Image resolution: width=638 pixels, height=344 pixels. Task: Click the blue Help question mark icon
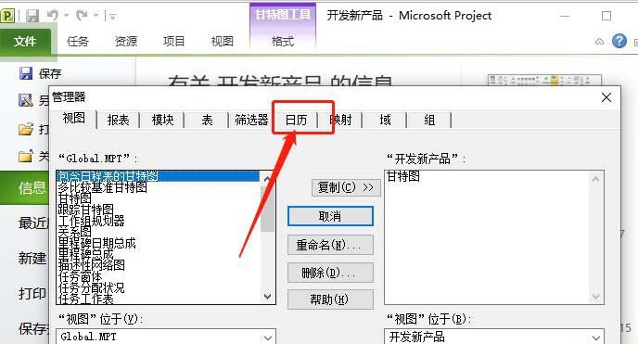click(619, 41)
